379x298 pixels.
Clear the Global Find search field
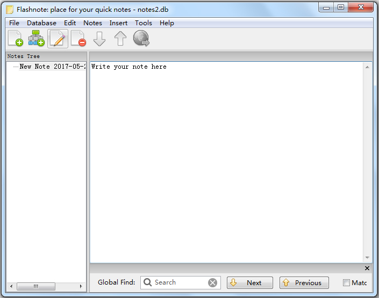pos(213,282)
